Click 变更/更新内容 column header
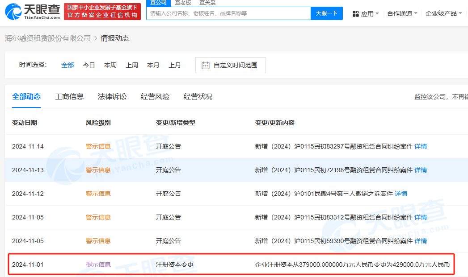Viewport: 468px width, 277px height. (x=274, y=123)
